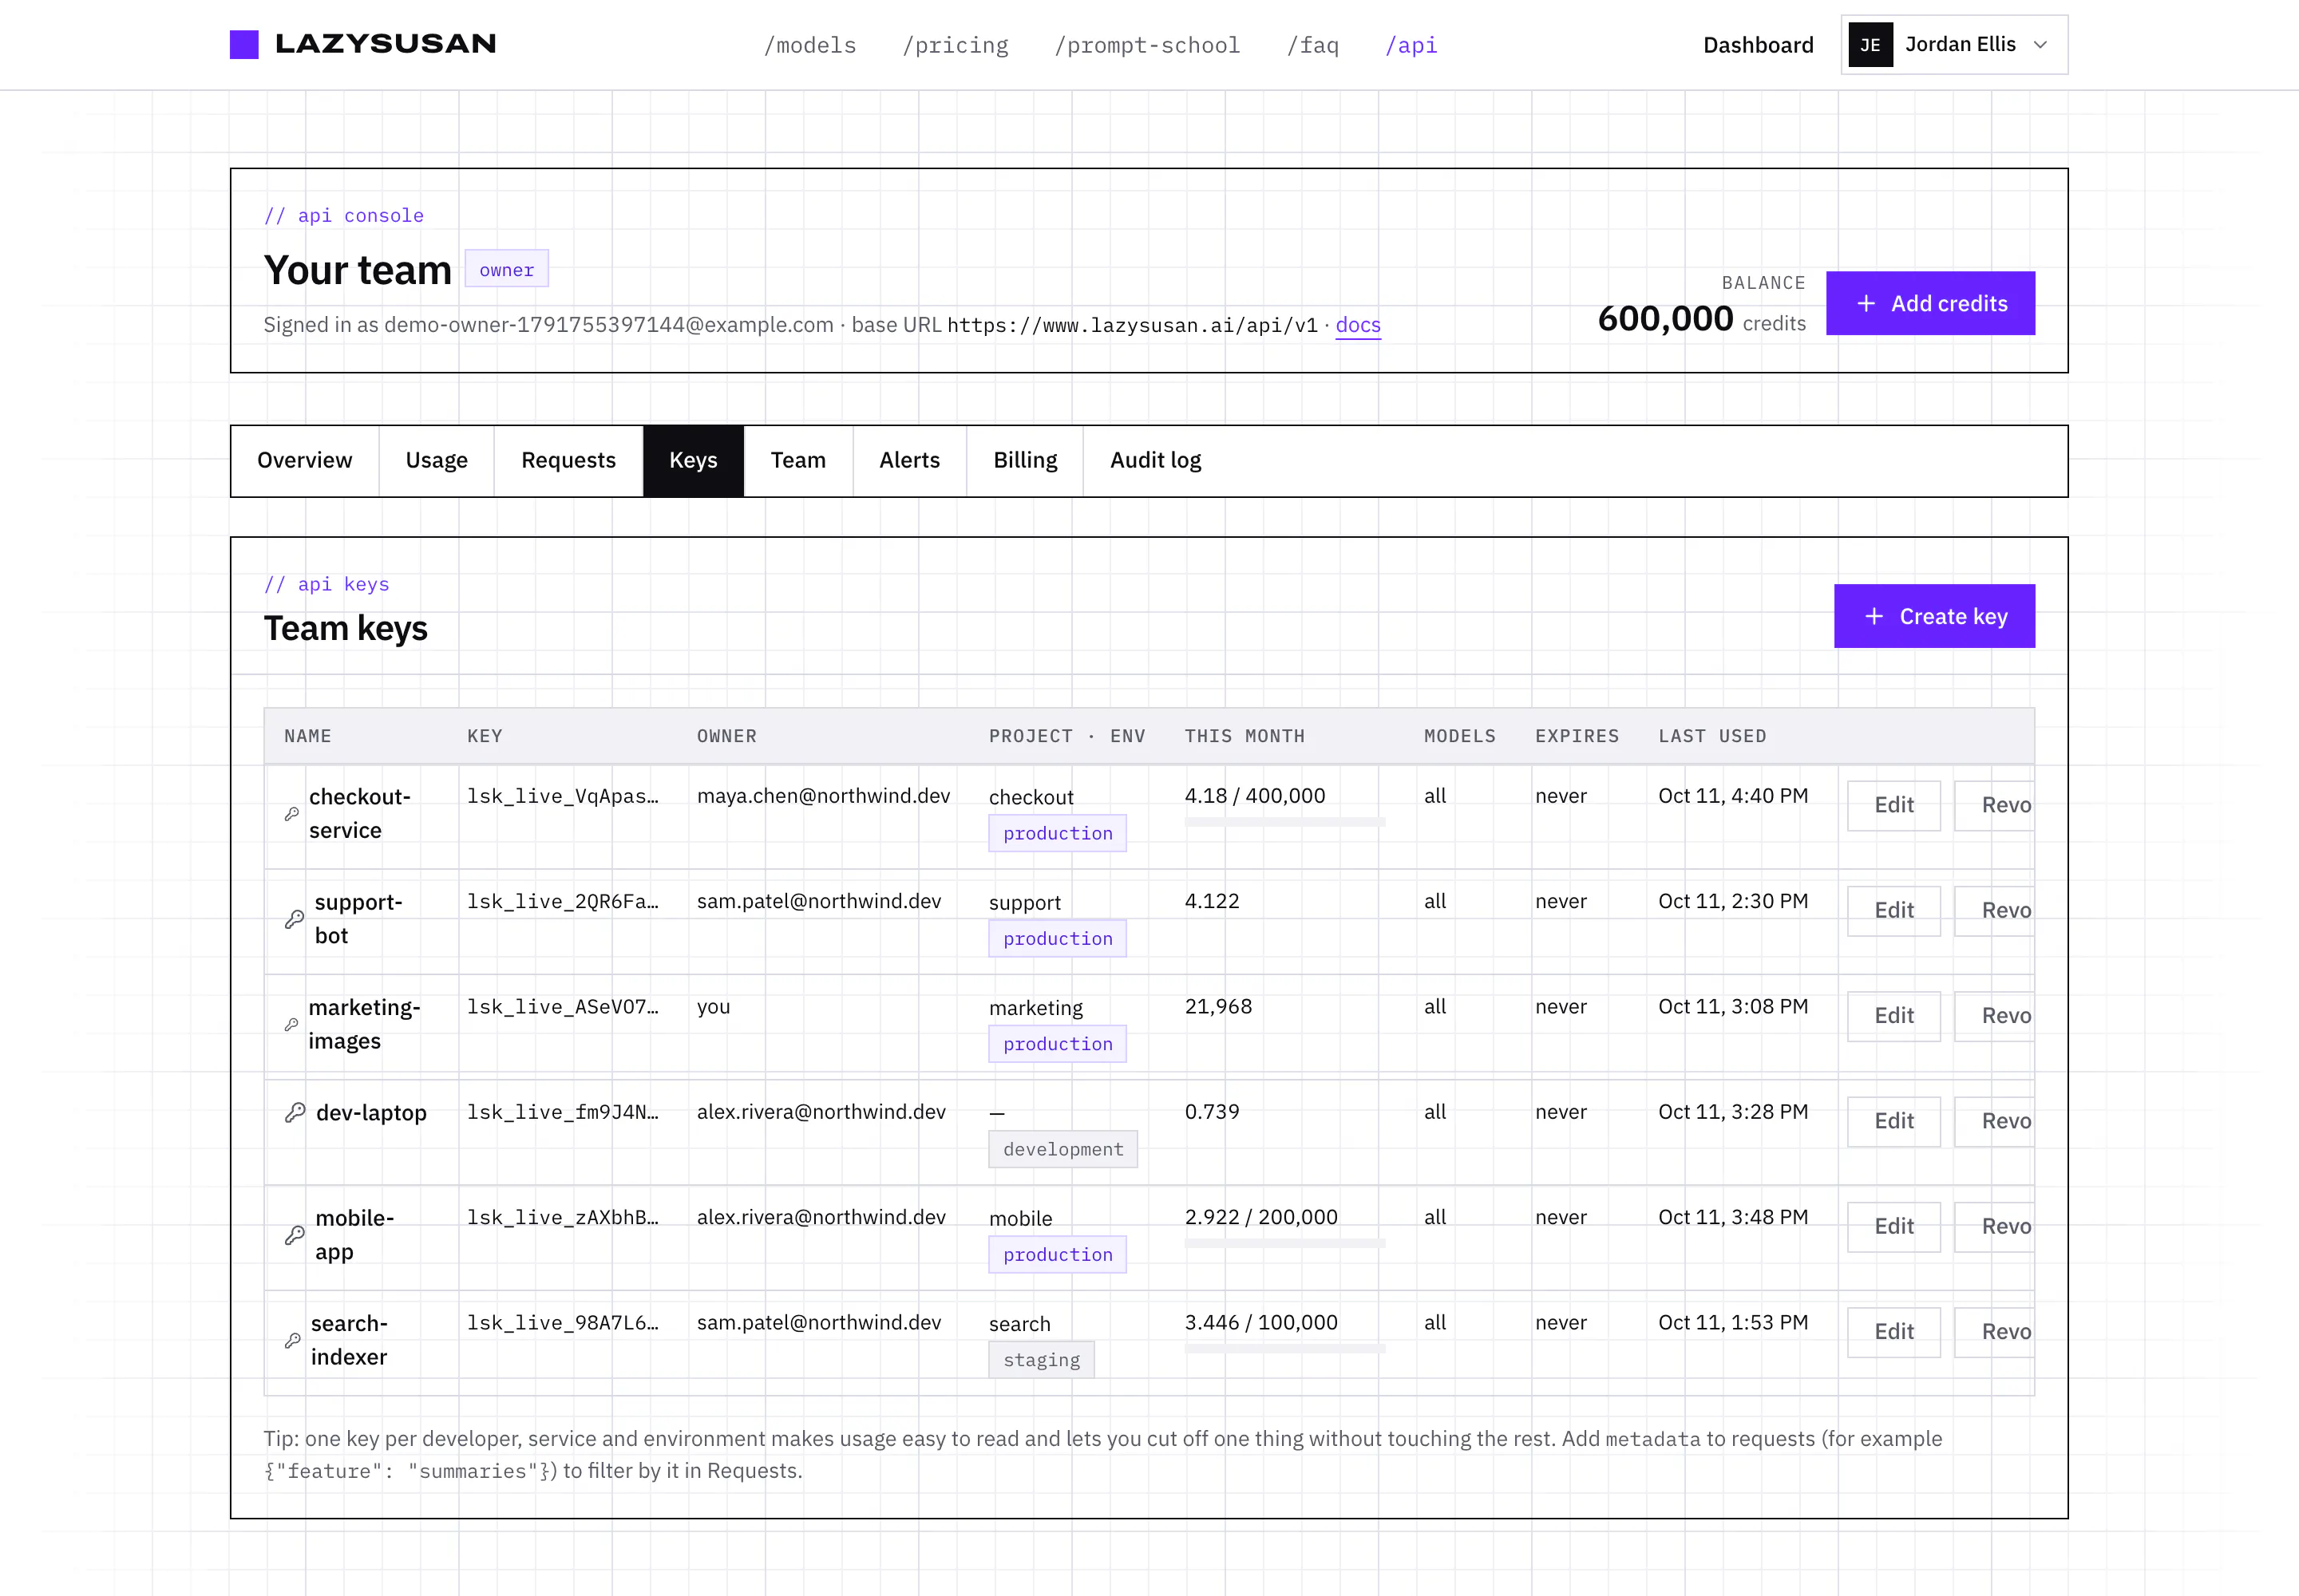The image size is (2299, 1596).
Task: Click the key icon beside support-bot
Action: click(294, 919)
